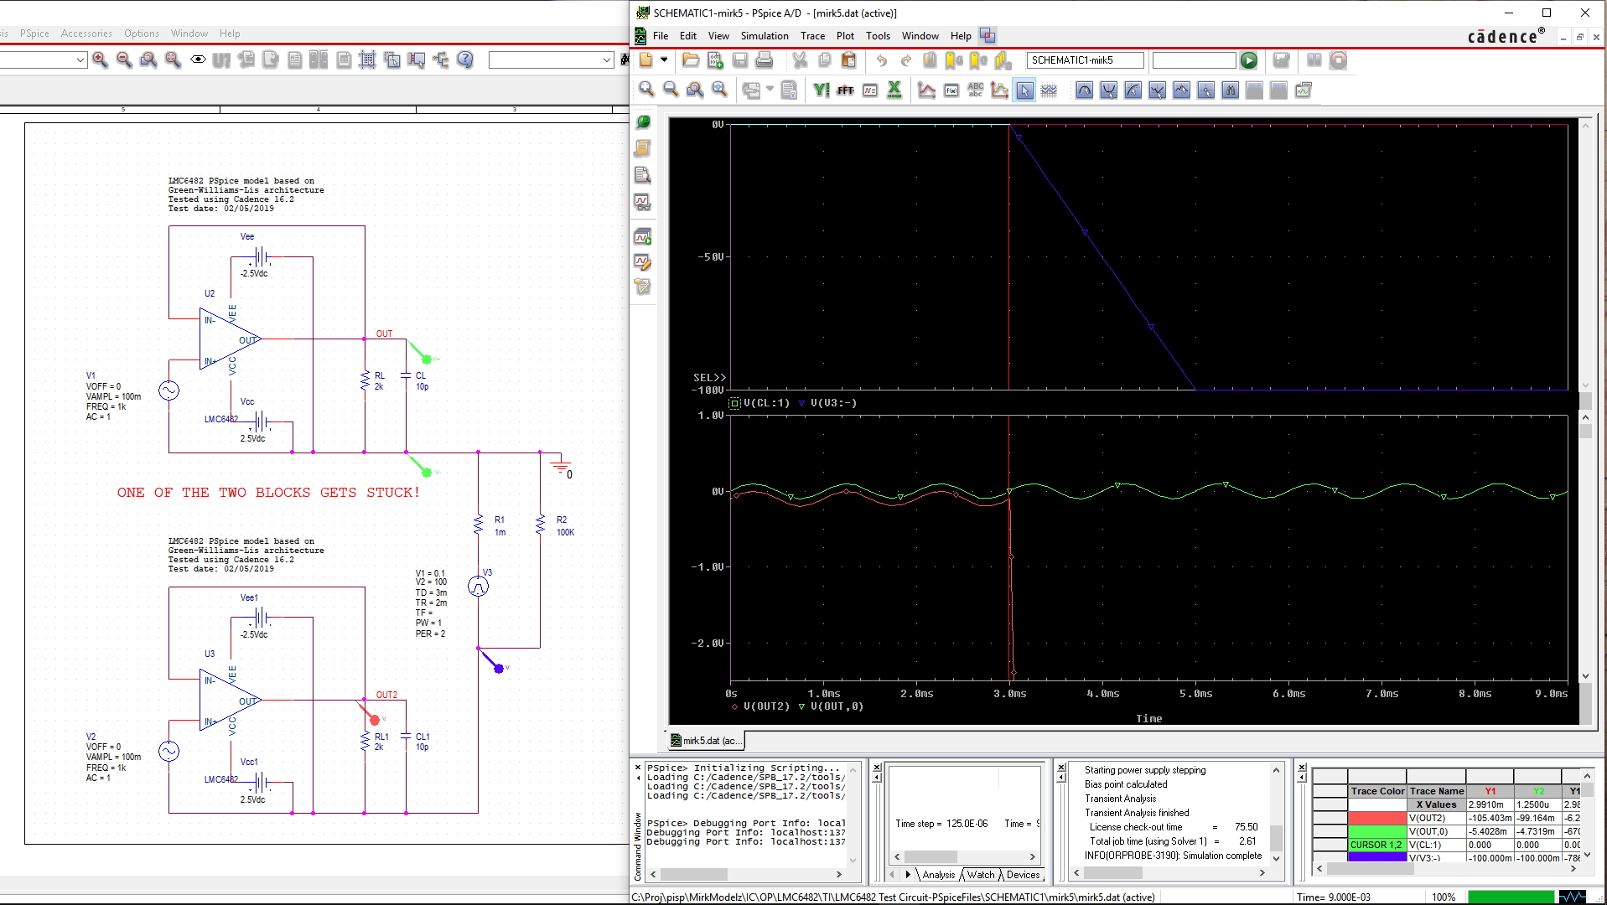Click the CURSOR 1,2 cell in cursor table
The image size is (1607, 905).
pos(1376,845)
